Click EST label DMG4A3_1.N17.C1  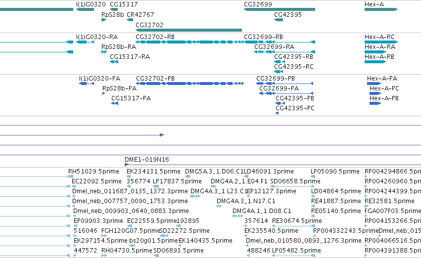(246, 201)
